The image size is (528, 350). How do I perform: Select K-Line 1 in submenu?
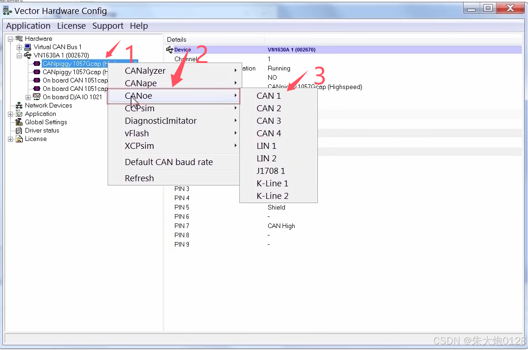point(278,184)
